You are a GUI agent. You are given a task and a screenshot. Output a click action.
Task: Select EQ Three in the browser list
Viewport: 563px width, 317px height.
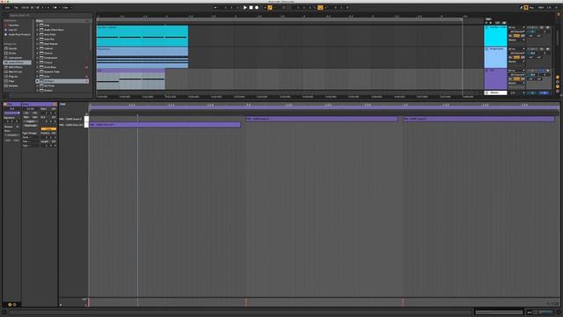(x=49, y=85)
